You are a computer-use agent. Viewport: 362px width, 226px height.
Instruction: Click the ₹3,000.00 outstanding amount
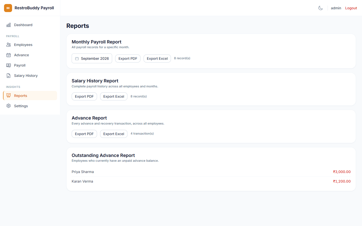click(342, 172)
